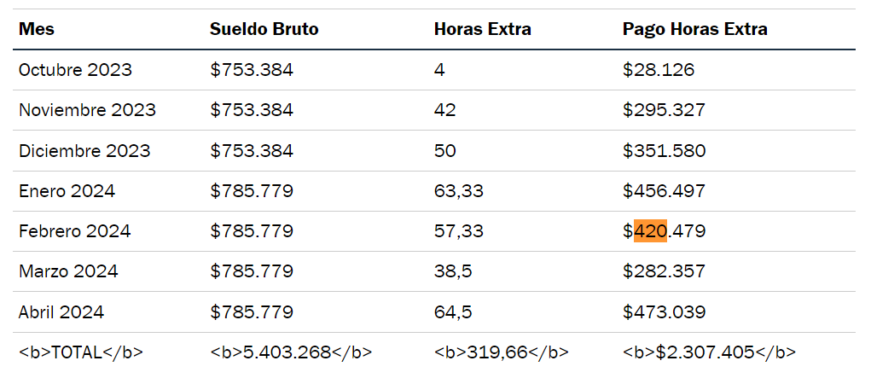The height and width of the screenshot is (384, 871).
Task: Click the Diciembre 2023 cell
Action: click(x=84, y=151)
